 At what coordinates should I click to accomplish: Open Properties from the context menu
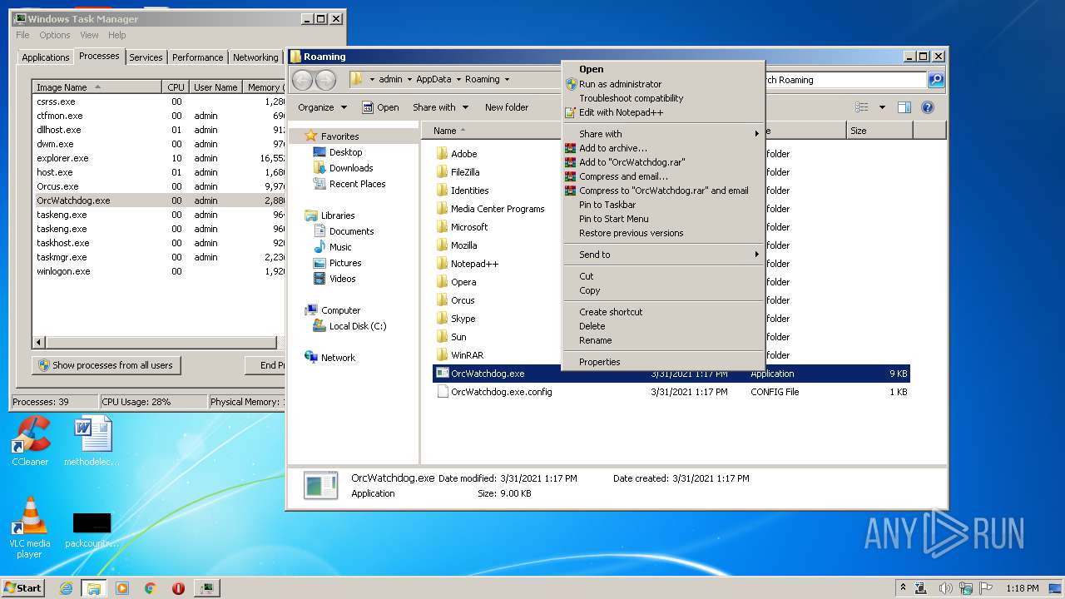pos(662,362)
